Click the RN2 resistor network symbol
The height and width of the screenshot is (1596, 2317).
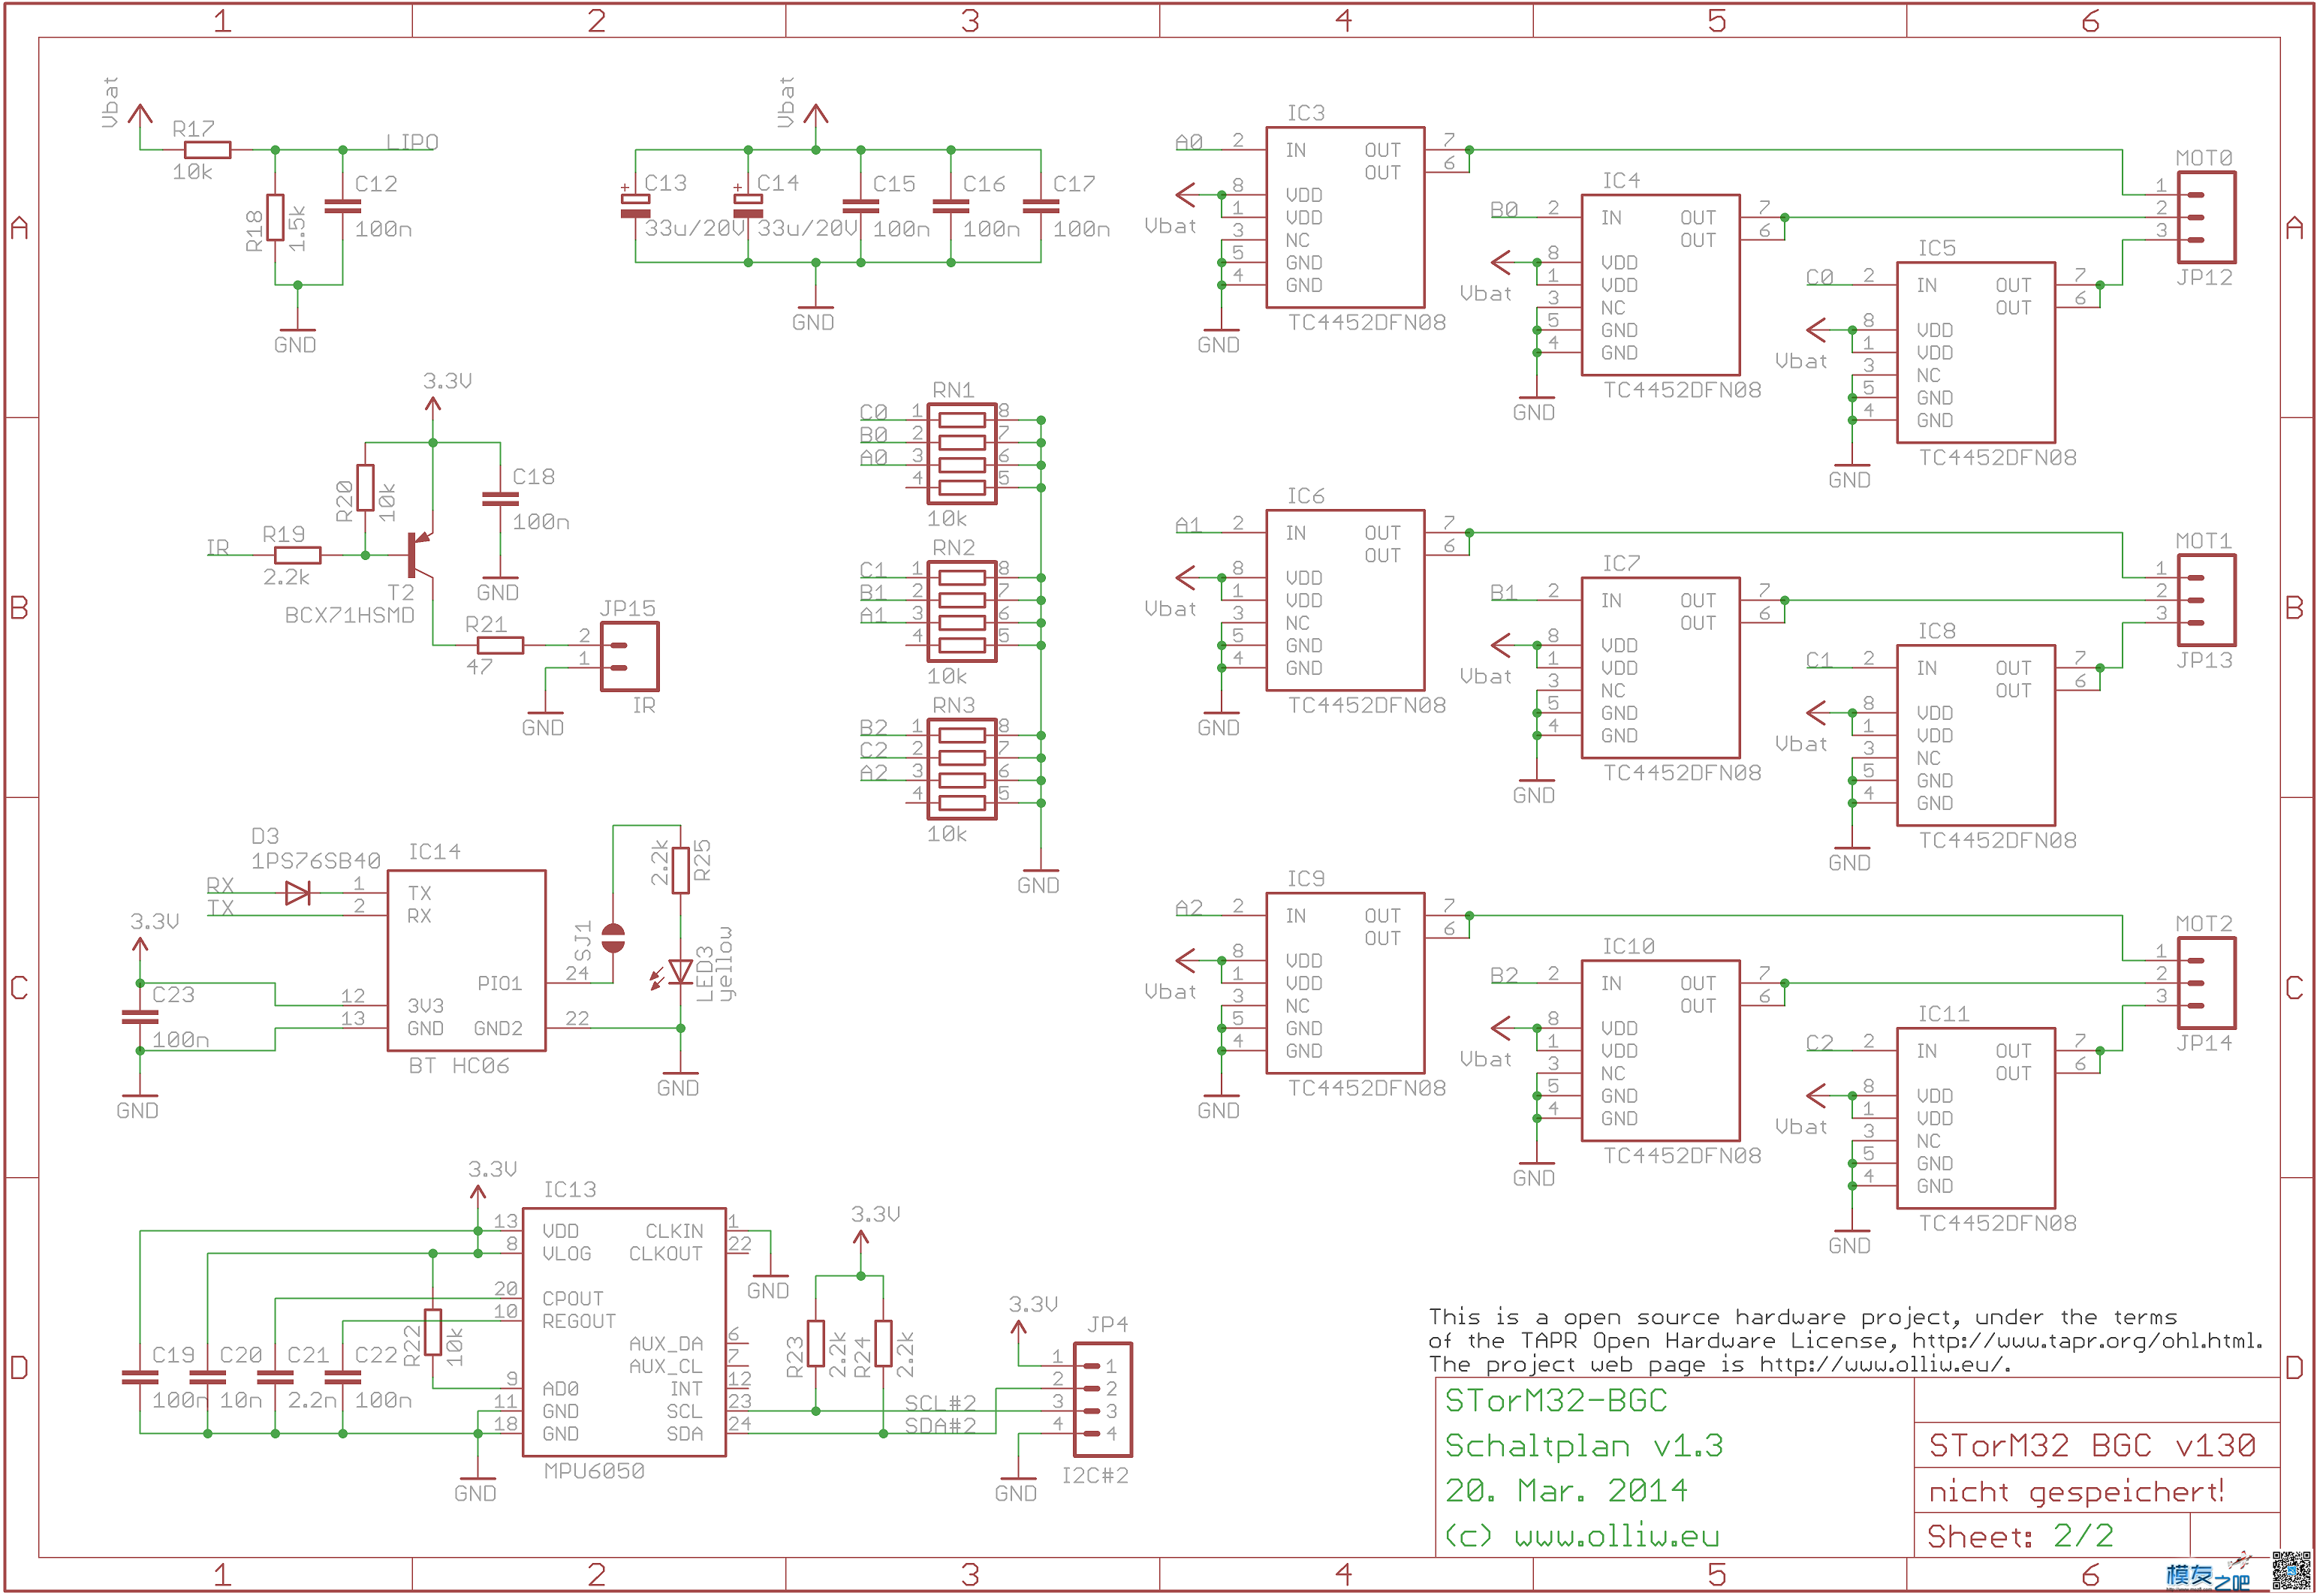coord(962,611)
